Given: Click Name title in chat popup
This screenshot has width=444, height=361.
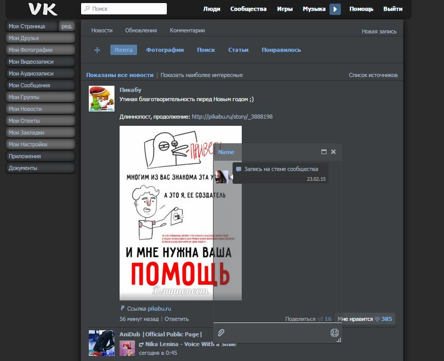Looking at the screenshot, I should pos(226,152).
